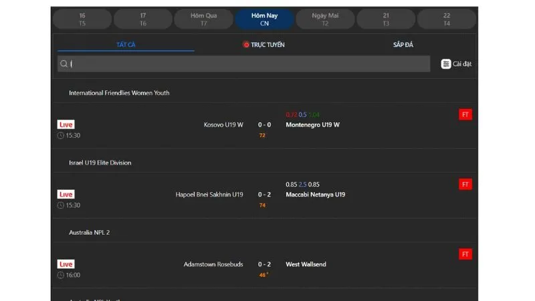
Task: Click Live badge for Adamstown Rosebuds match
Action: coord(66,264)
